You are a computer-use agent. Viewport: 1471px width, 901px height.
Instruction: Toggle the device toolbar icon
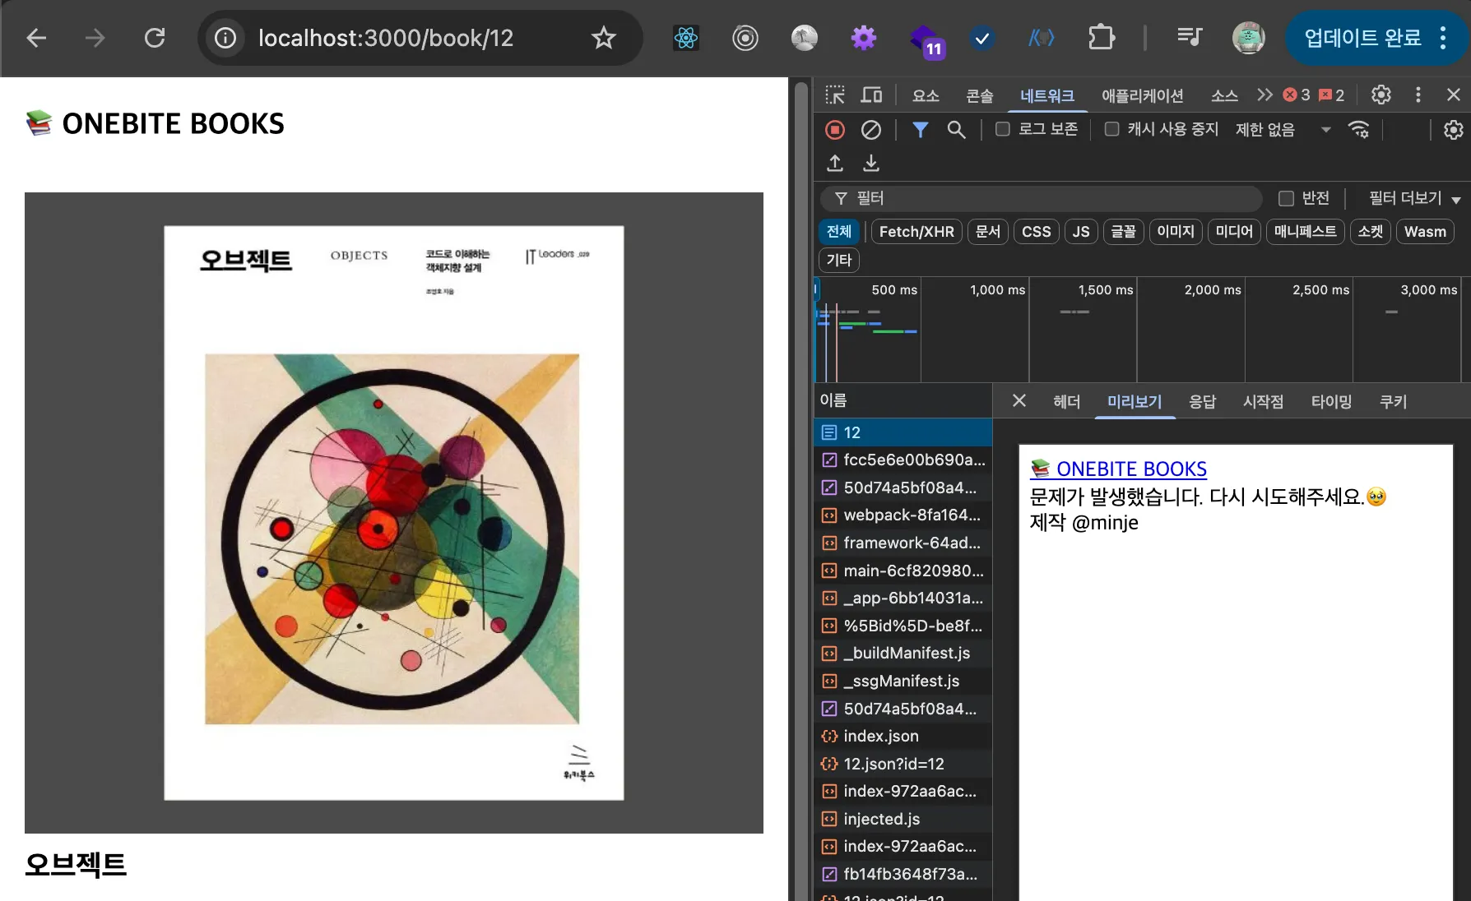(x=871, y=95)
